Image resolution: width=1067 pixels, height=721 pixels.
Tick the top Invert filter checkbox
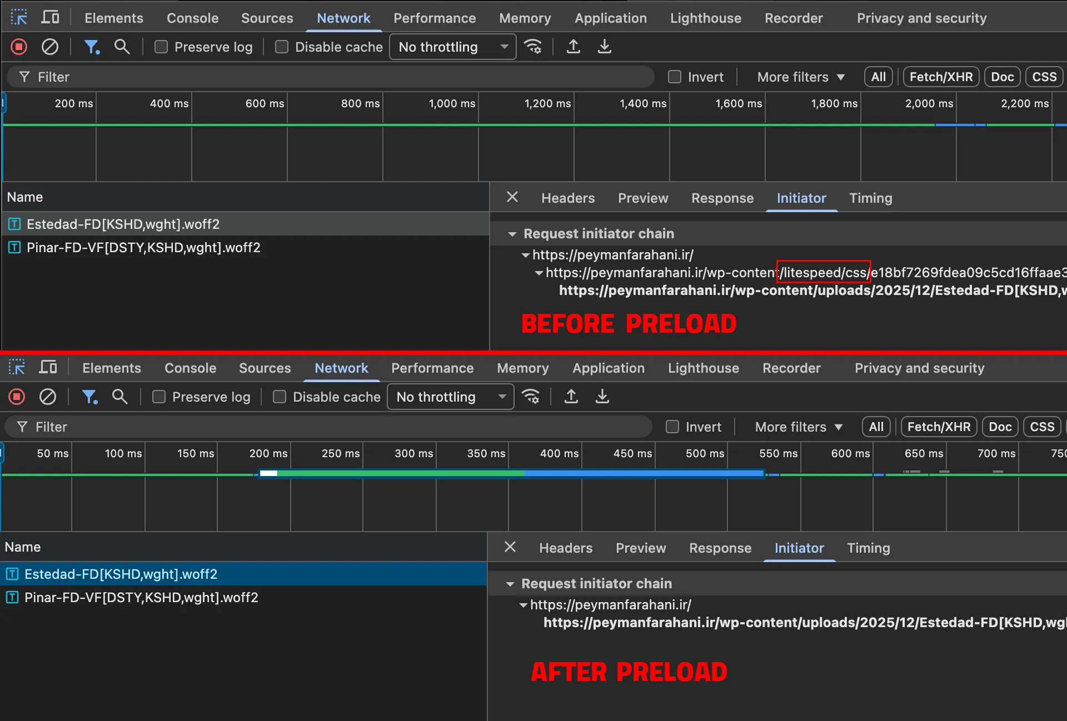[675, 77]
